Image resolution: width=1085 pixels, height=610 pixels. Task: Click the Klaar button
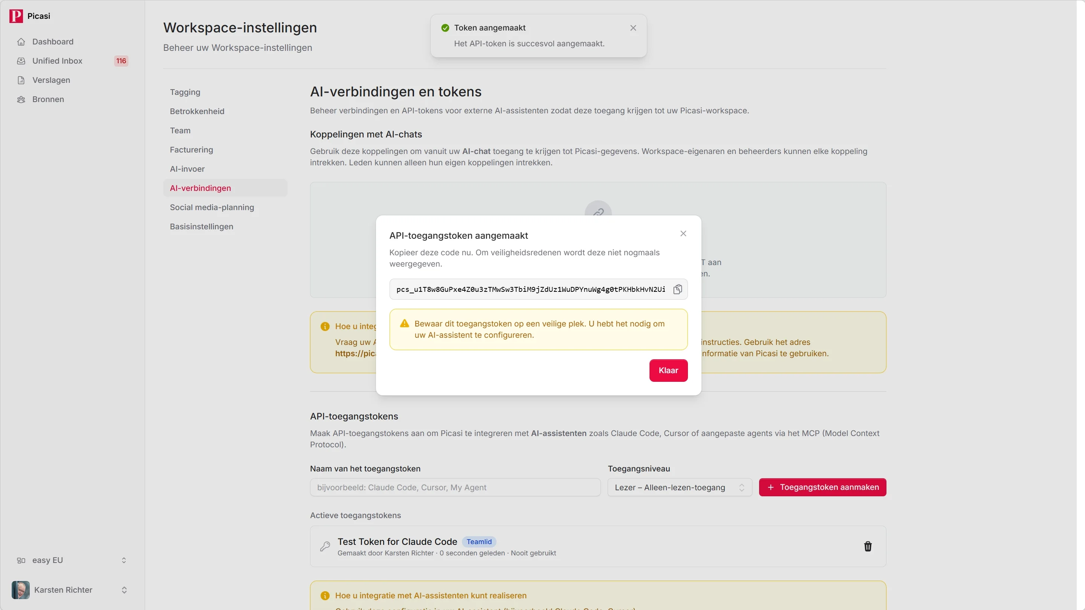[668, 371]
